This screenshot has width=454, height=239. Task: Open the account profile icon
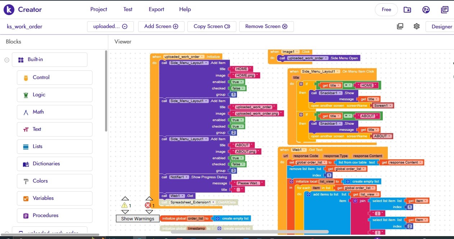coord(426,10)
